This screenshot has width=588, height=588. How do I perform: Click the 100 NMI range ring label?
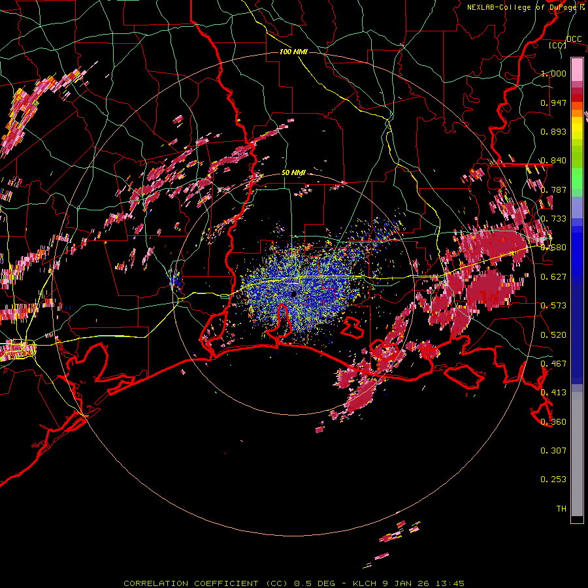[293, 52]
